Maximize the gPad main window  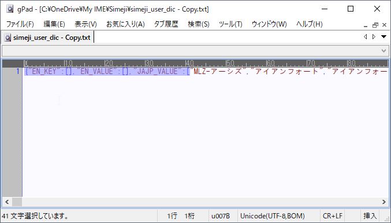351,9
